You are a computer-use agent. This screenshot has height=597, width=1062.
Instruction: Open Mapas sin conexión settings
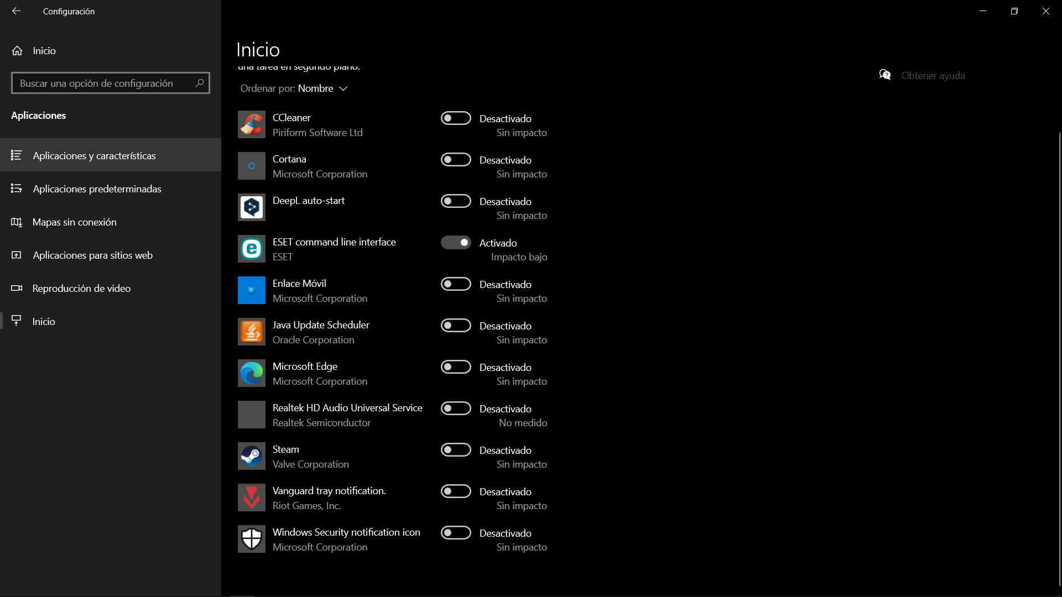(111, 222)
